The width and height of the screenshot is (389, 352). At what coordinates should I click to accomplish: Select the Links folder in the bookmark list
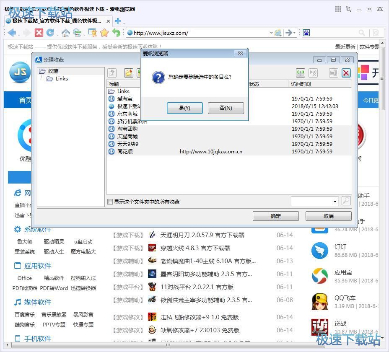click(123, 91)
